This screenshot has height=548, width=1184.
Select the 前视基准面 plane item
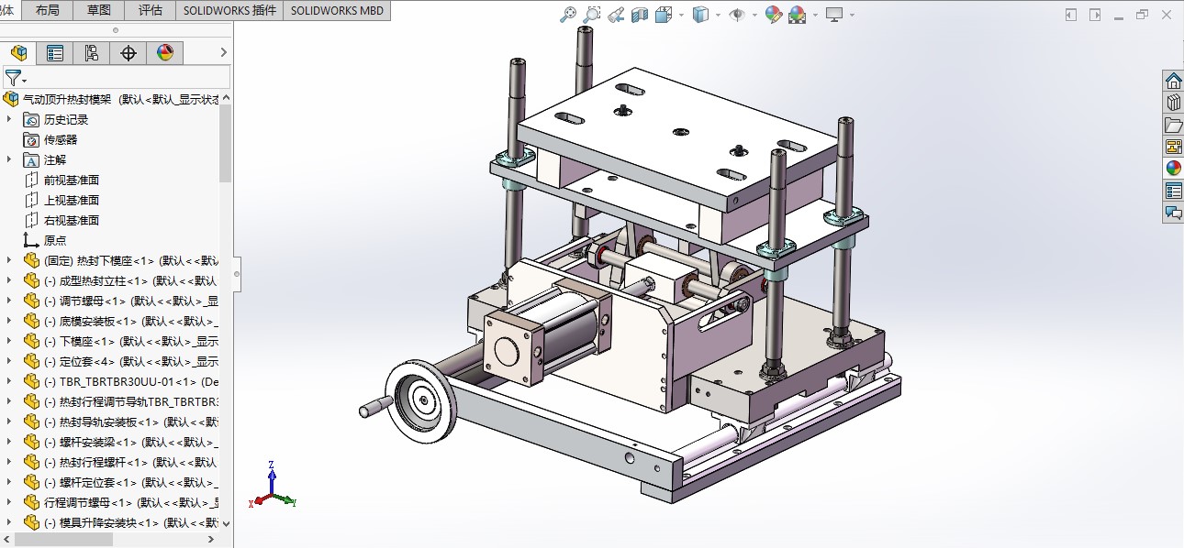click(72, 180)
